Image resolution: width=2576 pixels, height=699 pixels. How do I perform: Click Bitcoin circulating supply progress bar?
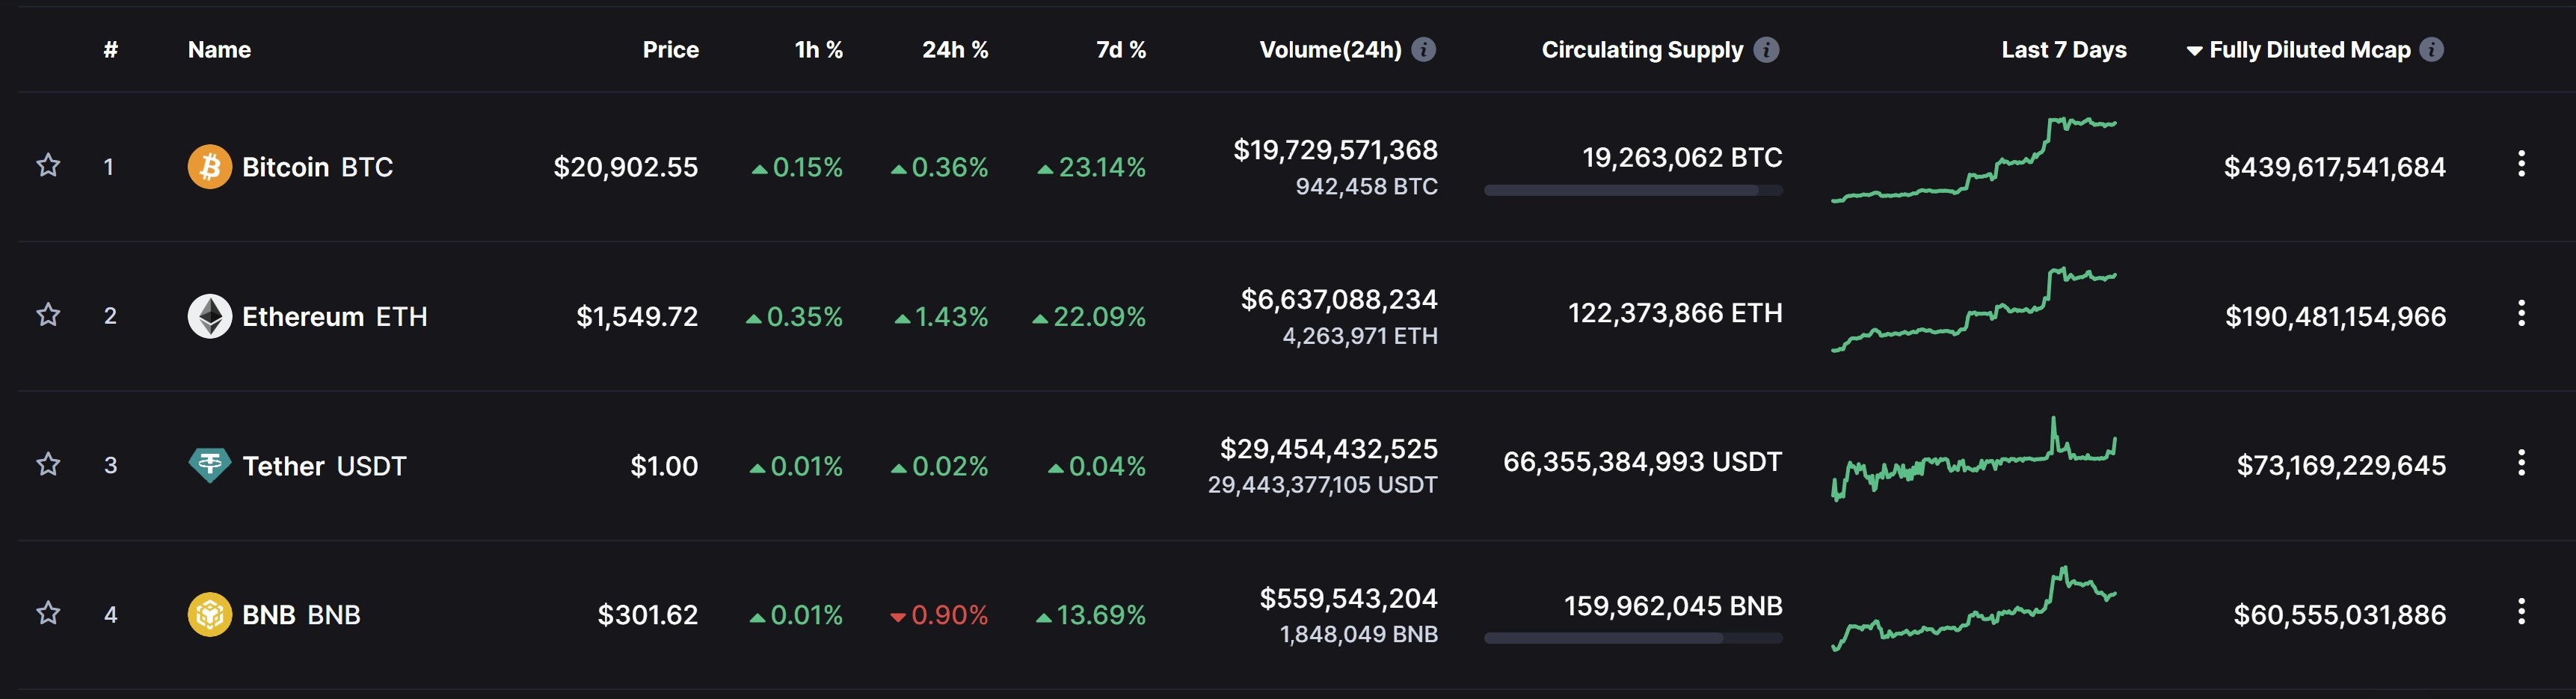pyautogui.click(x=1632, y=190)
